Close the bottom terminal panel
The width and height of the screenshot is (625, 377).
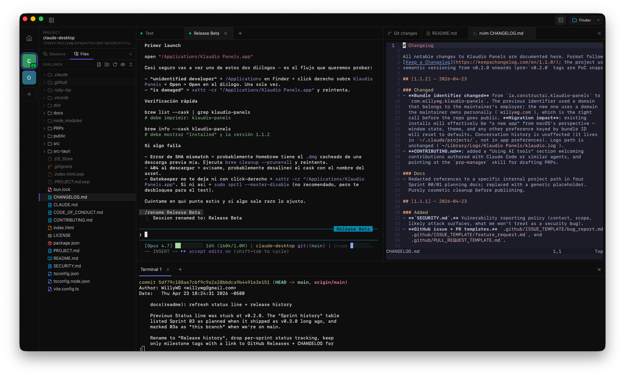pyautogui.click(x=599, y=270)
